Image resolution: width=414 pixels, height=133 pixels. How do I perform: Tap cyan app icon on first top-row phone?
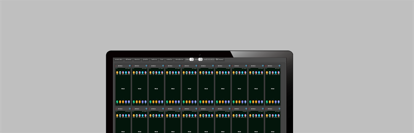coord(126,72)
